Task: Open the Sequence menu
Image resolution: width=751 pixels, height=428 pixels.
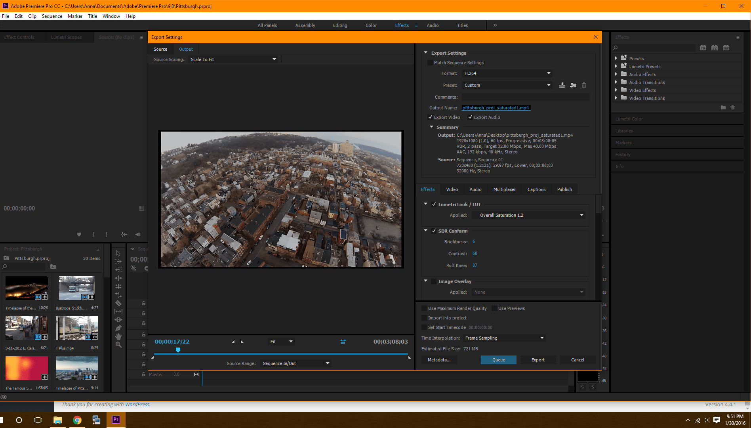Action: (x=52, y=16)
